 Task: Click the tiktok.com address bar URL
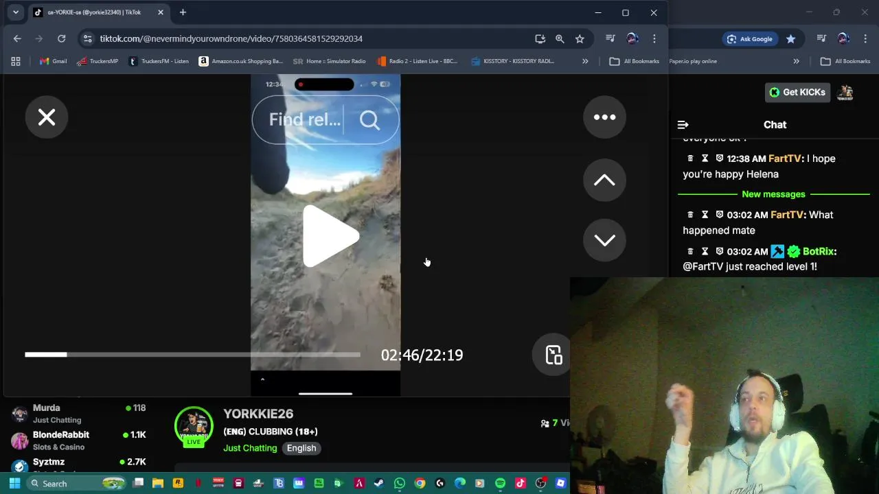231,39
